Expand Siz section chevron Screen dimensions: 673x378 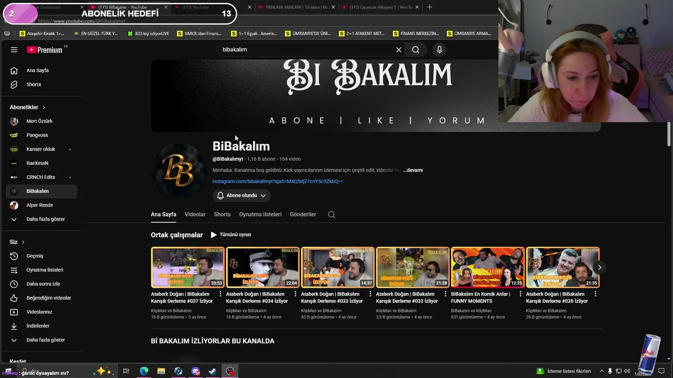pyautogui.click(x=23, y=242)
